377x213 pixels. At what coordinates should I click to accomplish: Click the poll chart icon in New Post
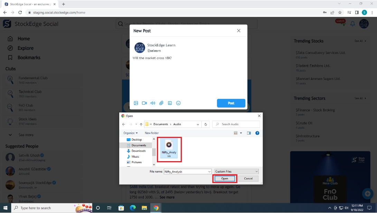coord(170,103)
